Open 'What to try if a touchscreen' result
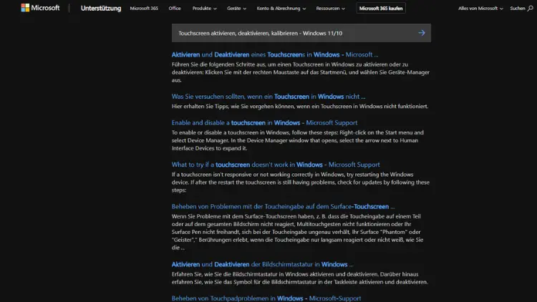 pos(276,165)
